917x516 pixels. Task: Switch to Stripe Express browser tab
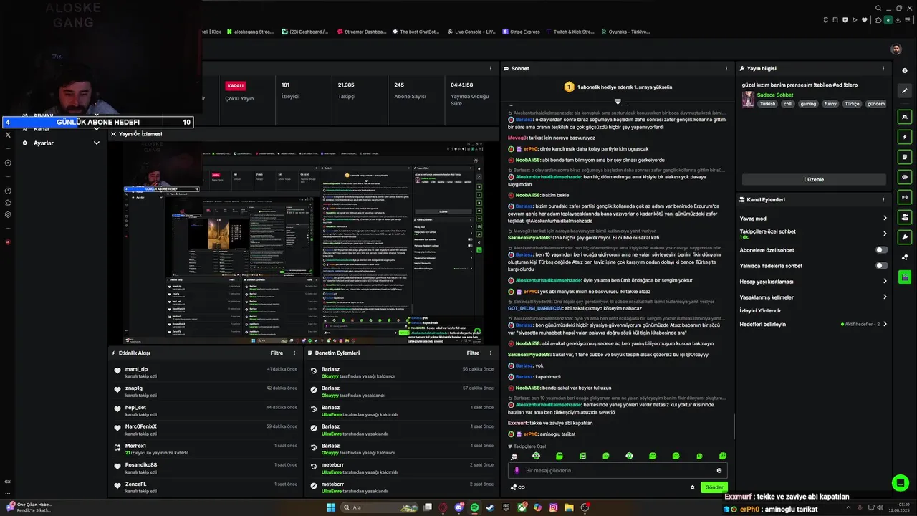coord(521,32)
